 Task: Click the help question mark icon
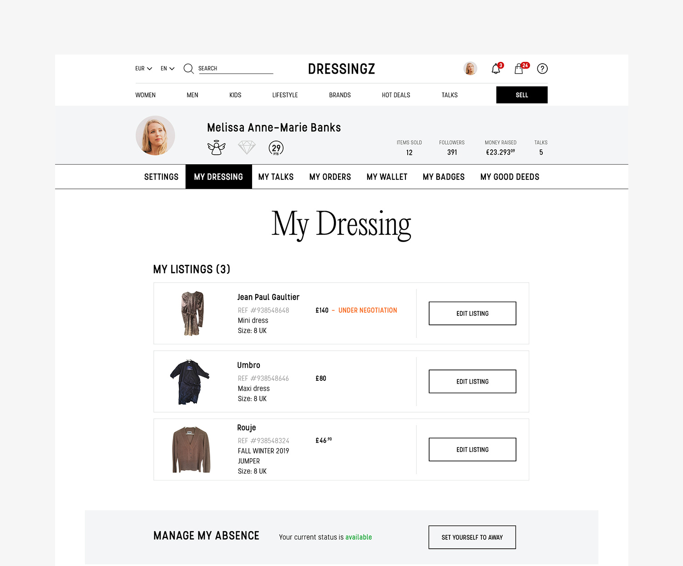pos(542,69)
